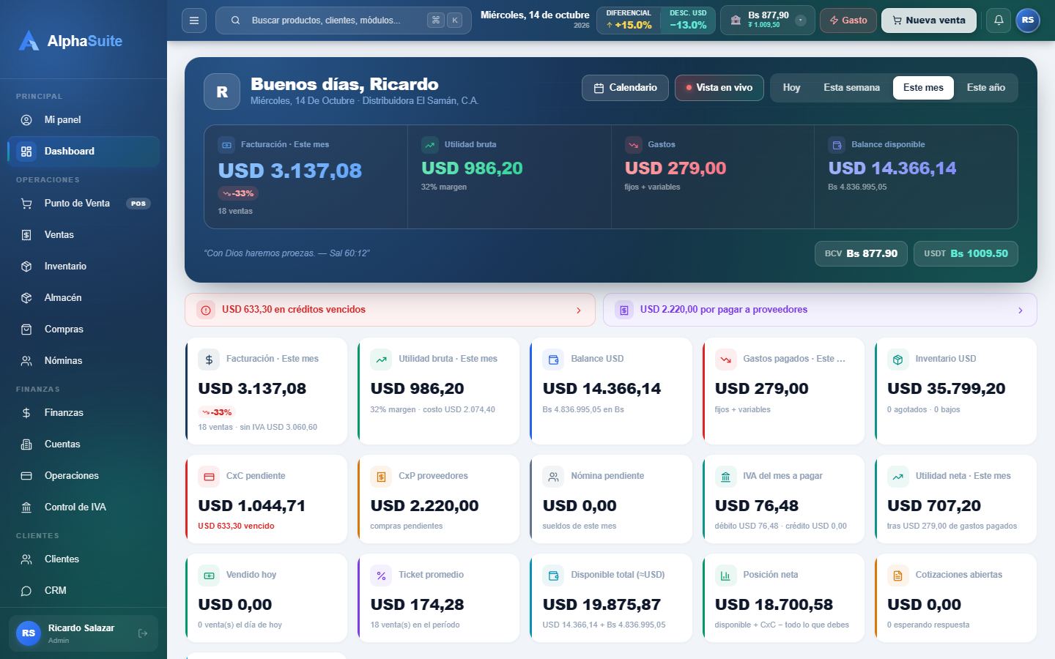Click the trend icon on Utilidad bruta card
The image size is (1055, 659).
pyautogui.click(x=381, y=360)
